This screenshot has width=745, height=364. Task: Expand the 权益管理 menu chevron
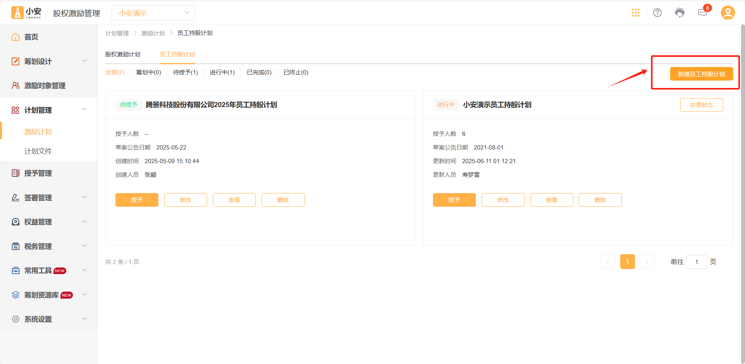[85, 222]
